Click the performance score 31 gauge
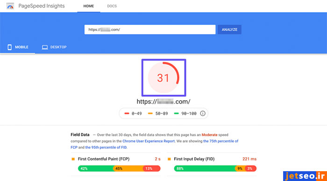The image size is (327, 181). click(x=163, y=78)
